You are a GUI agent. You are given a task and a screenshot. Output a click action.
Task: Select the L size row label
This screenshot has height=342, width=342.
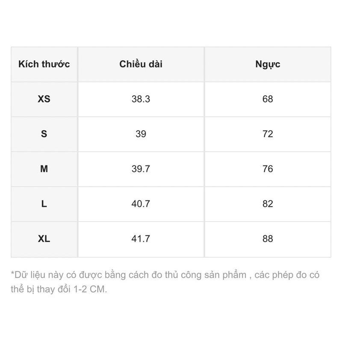point(44,204)
